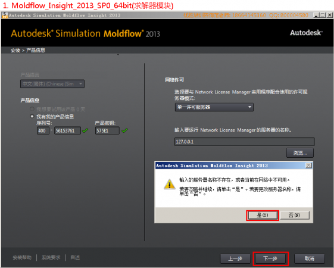This screenshot has height=268, width=334.
Task: Click the Autodesk logo at top right
Action: point(306,33)
